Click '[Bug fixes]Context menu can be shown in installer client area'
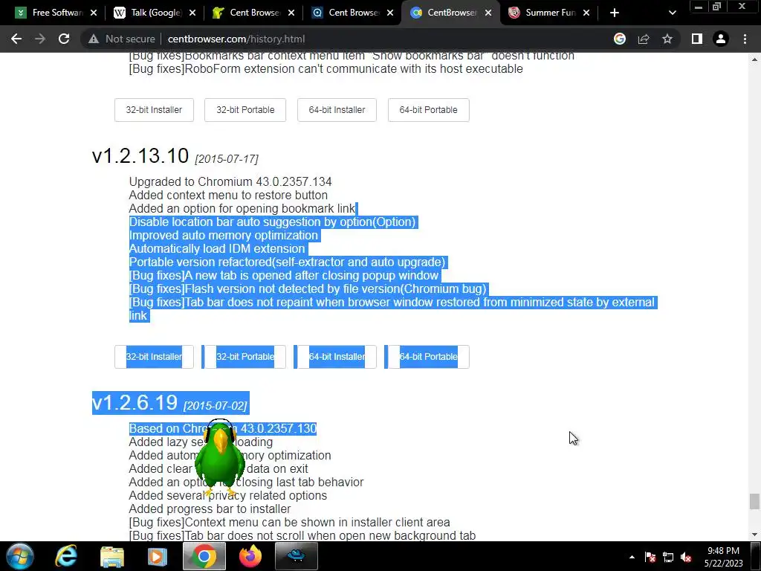761x571 pixels. [x=289, y=523]
